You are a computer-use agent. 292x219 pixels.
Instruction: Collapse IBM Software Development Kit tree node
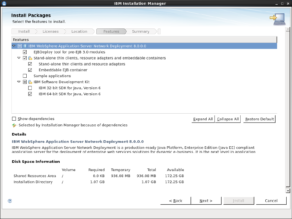19,82
